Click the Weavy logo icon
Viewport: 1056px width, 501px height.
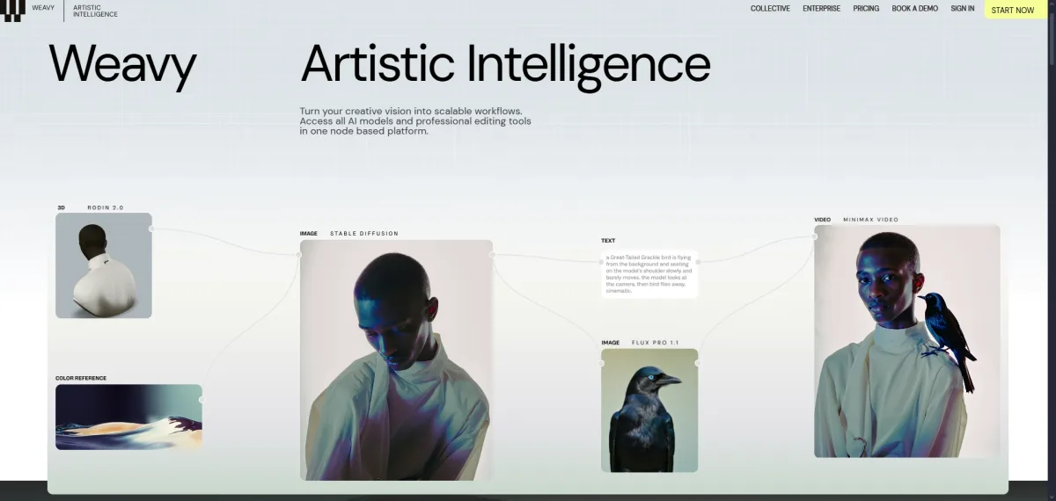tap(12, 11)
